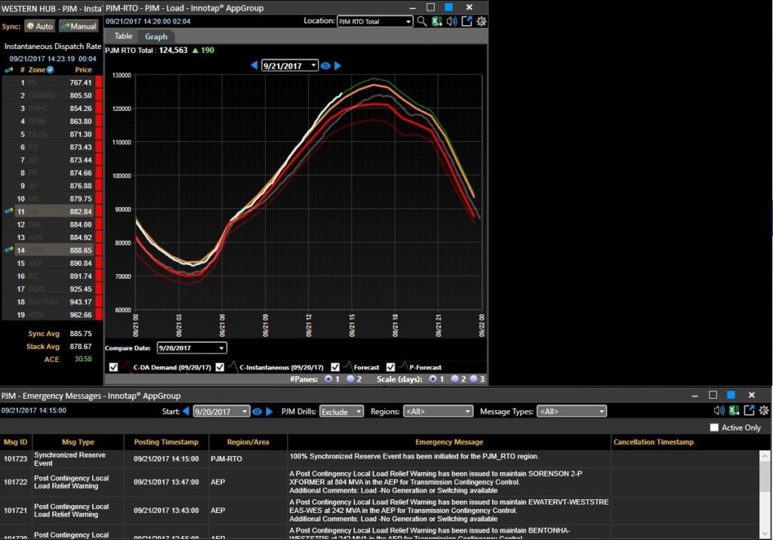Open the graph date dropdown 9/21/2017
773x540 pixels.
(x=289, y=66)
